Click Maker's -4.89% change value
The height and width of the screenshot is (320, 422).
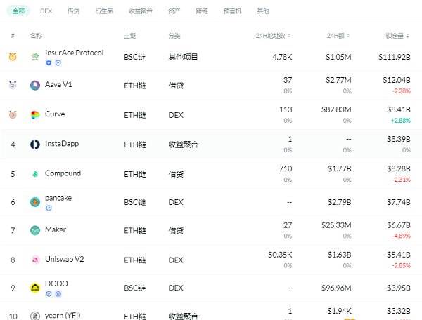coord(402,236)
